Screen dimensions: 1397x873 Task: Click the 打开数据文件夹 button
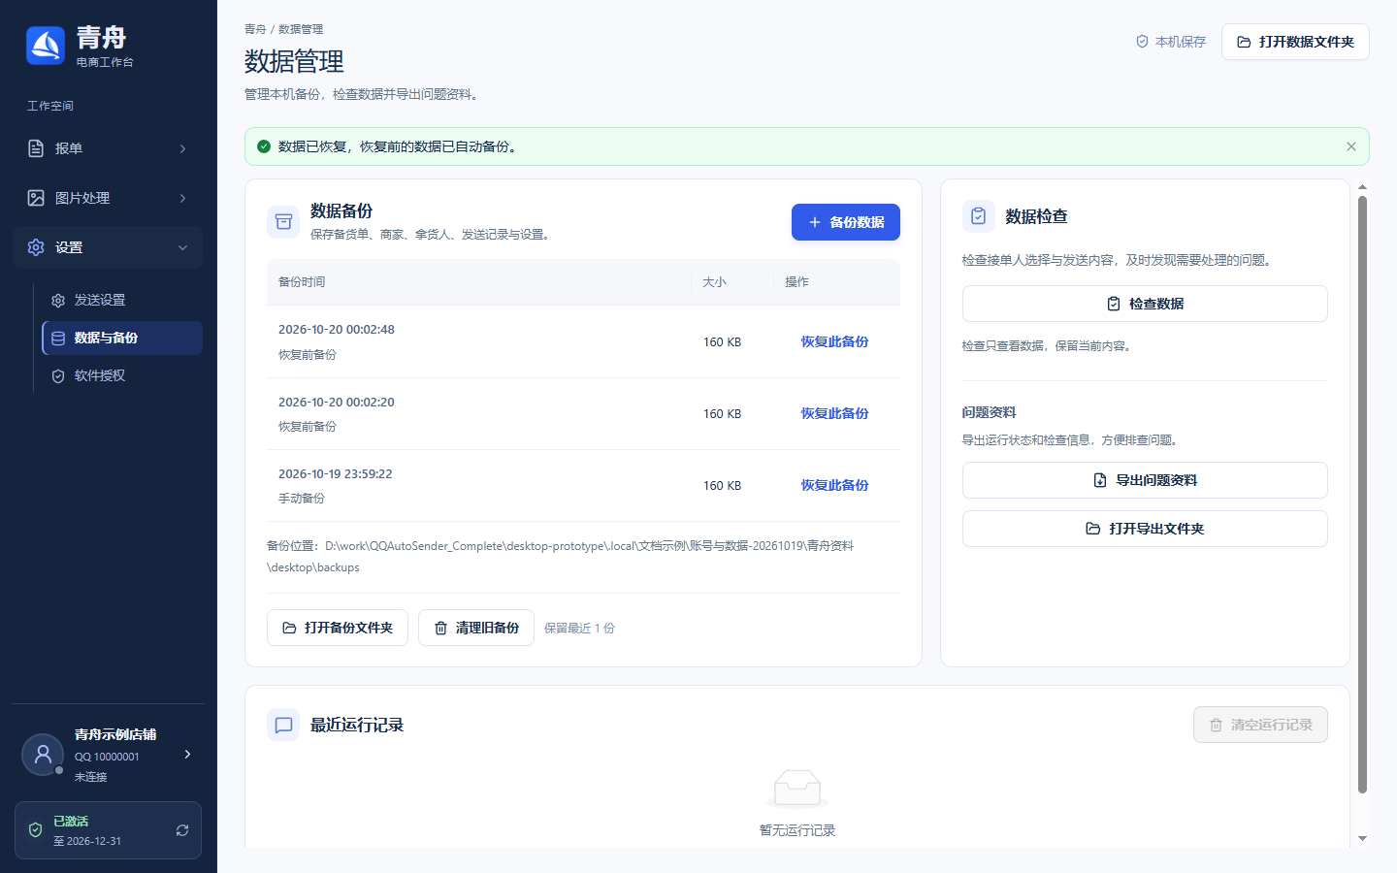[1295, 42]
